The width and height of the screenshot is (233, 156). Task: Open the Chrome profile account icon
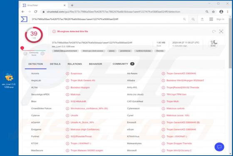221,12
